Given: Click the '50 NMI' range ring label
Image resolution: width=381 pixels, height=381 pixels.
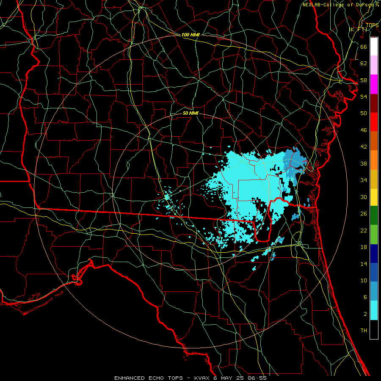Looking at the screenshot, I should pos(190,113).
